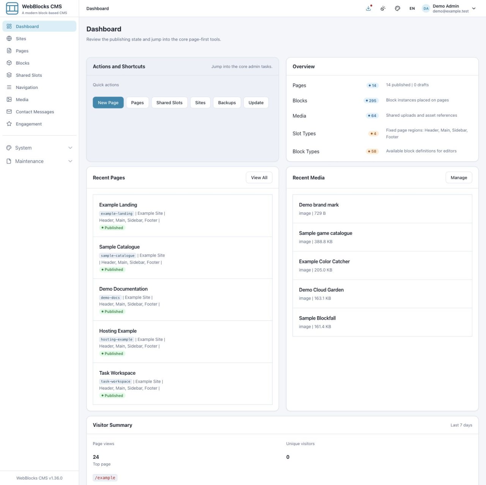Toggle dark/light mode icon in the header
The height and width of the screenshot is (485, 486).
click(383, 8)
